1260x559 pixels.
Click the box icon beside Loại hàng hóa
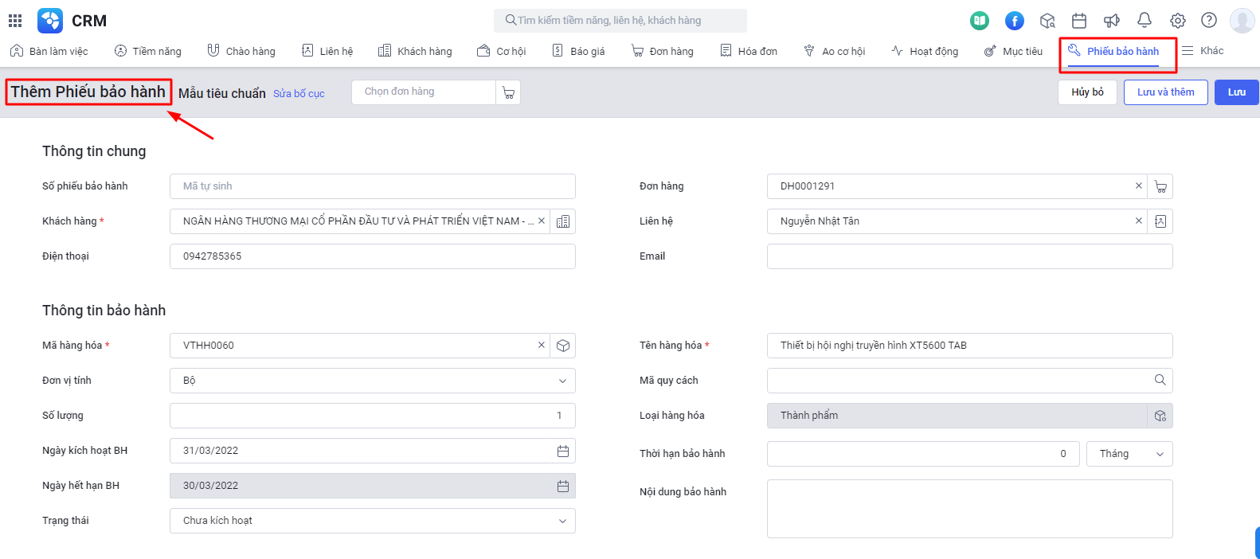point(1160,416)
